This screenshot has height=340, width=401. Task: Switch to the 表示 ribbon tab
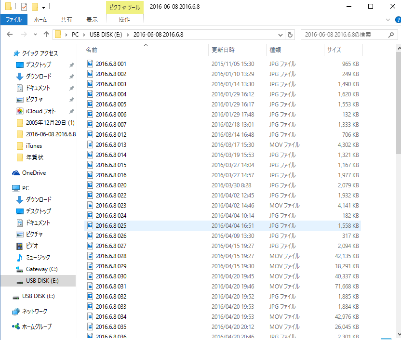pyautogui.click(x=92, y=20)
